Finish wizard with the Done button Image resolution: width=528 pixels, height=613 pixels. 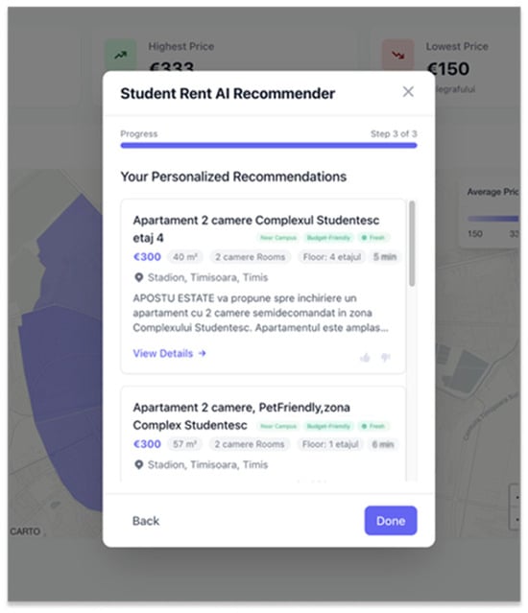point(391,520)
